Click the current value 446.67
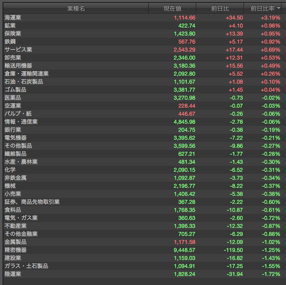286x285 pixels. [x=187, y=114]
